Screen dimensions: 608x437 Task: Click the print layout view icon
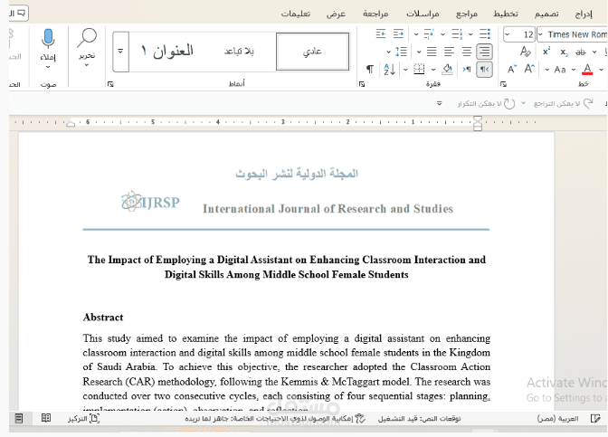pyautogui.click(x=18, y=418)
